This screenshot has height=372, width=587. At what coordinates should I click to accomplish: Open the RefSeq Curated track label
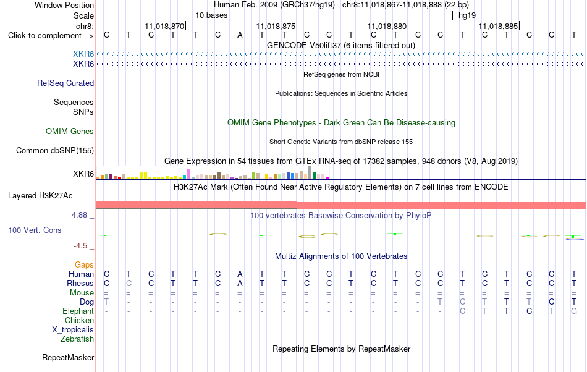tap(65, 83)
